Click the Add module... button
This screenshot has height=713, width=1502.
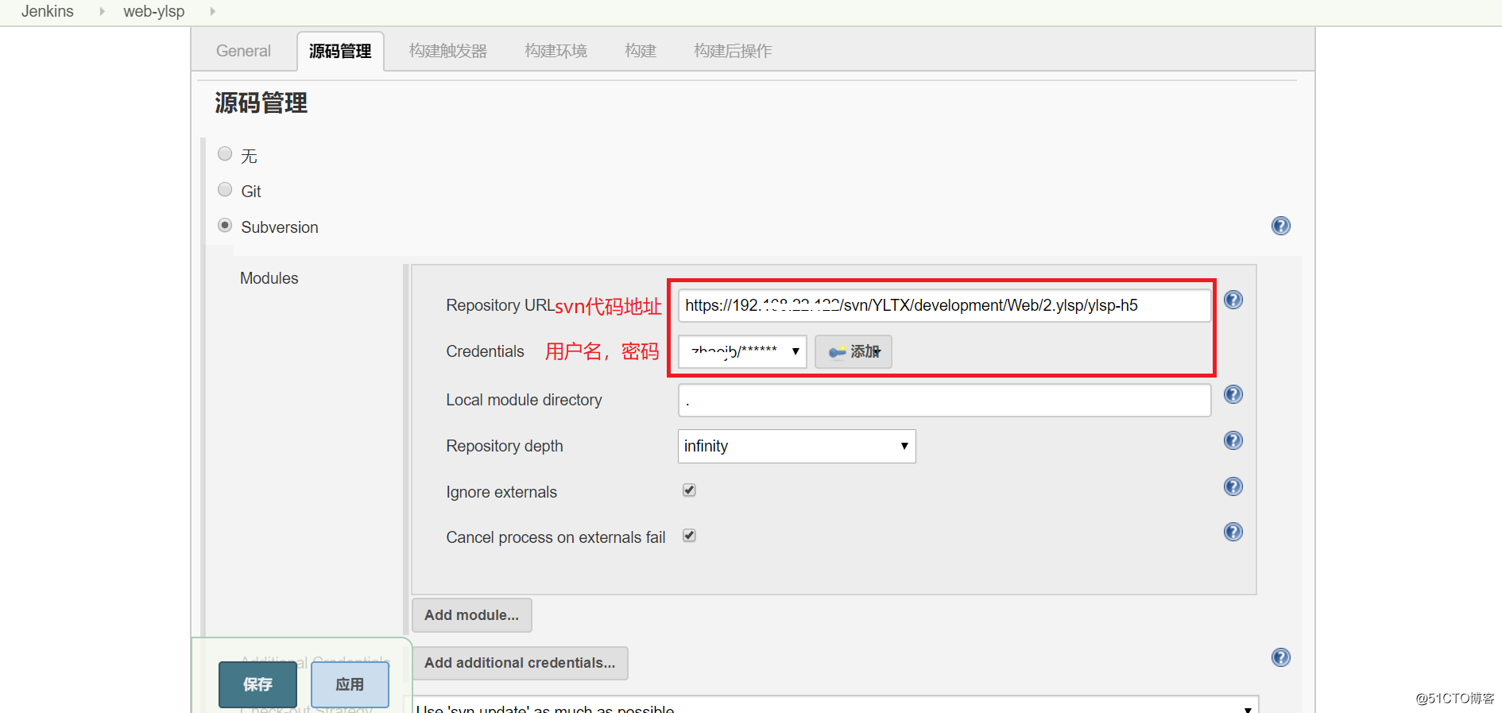(472, 615)
